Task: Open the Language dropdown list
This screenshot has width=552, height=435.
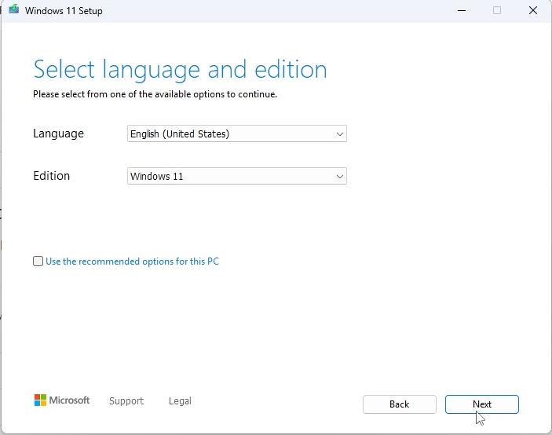Action: [x=236, y=134]
